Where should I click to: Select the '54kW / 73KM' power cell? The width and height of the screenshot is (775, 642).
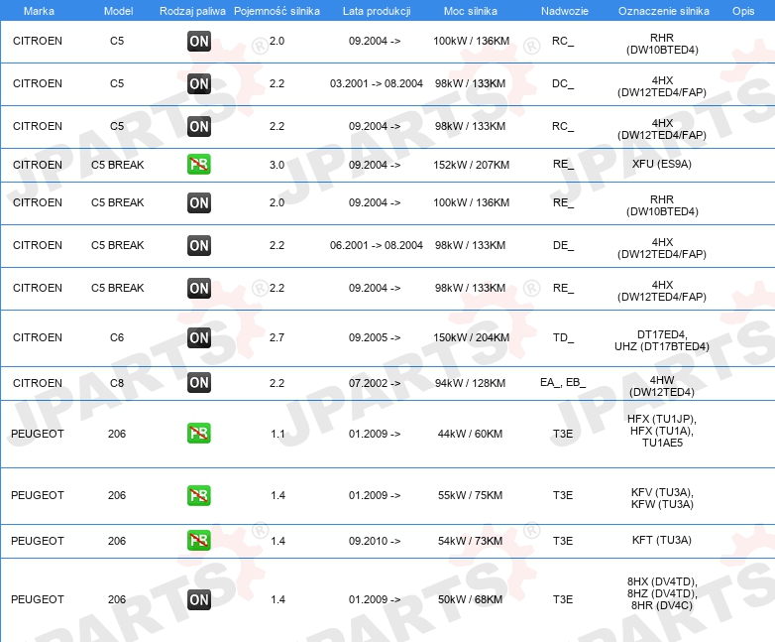pos(470,541)
